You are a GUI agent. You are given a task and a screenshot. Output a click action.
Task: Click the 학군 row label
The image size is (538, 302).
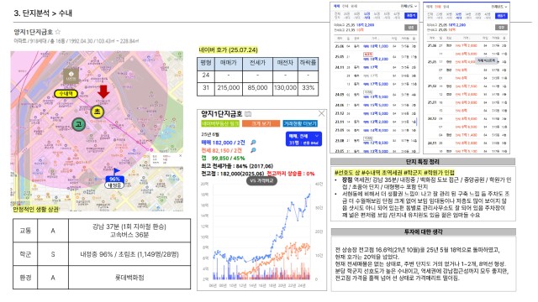coord(25,254)
